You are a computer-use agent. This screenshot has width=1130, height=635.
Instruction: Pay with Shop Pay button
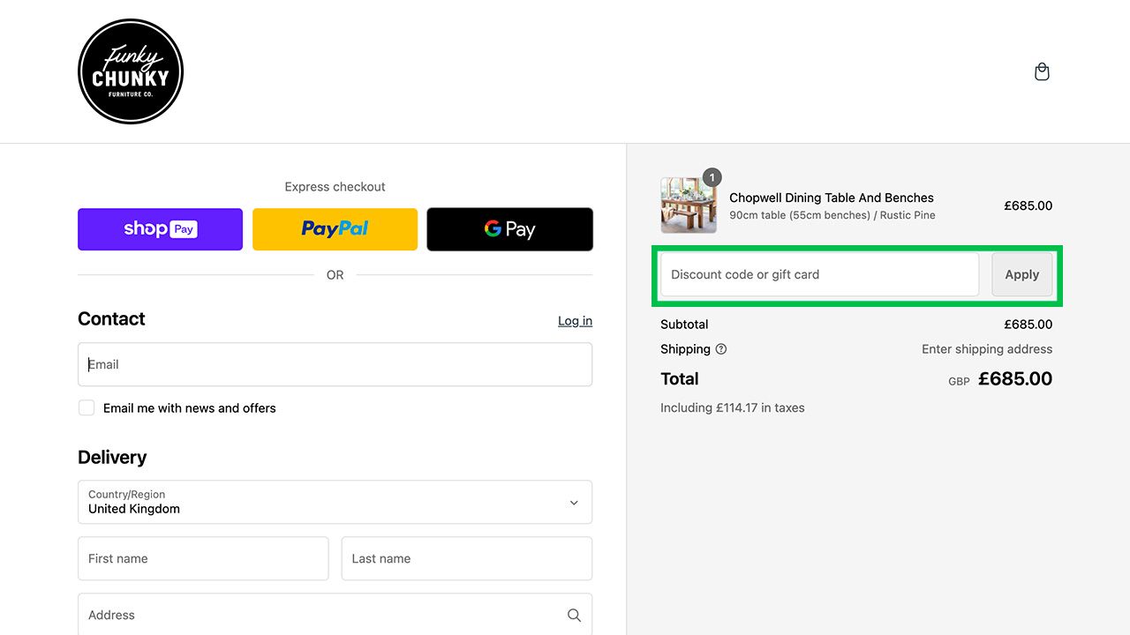coord(160,229)
